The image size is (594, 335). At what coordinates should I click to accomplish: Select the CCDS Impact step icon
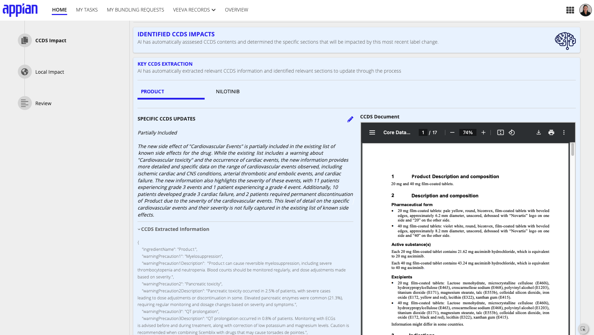click(24, 41)
